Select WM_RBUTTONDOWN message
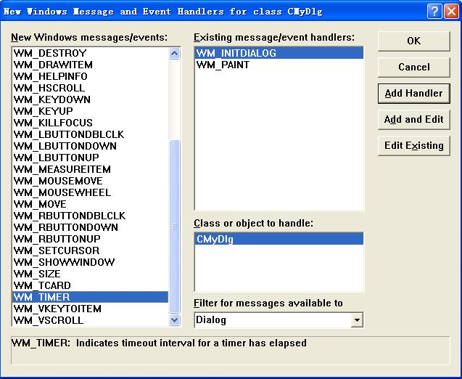 pyautogui.click(x=91, y=227)
